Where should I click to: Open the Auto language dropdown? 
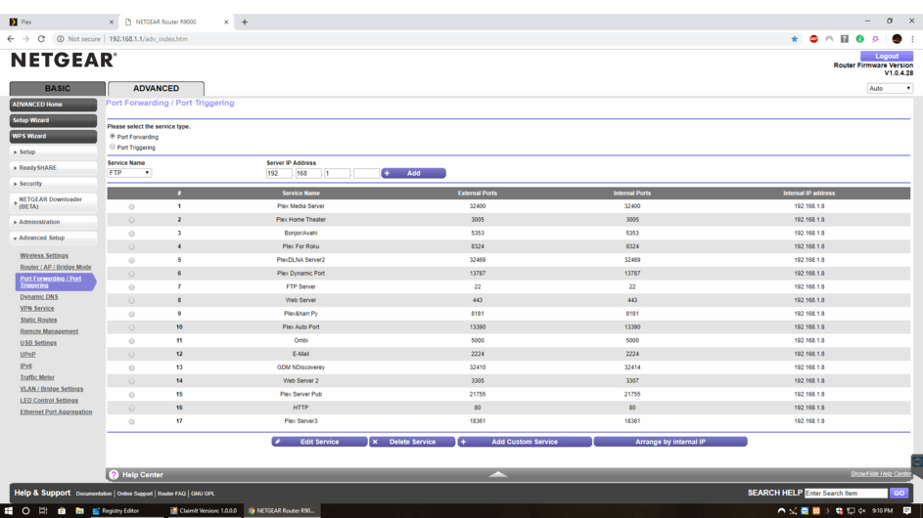pos(890,88)
